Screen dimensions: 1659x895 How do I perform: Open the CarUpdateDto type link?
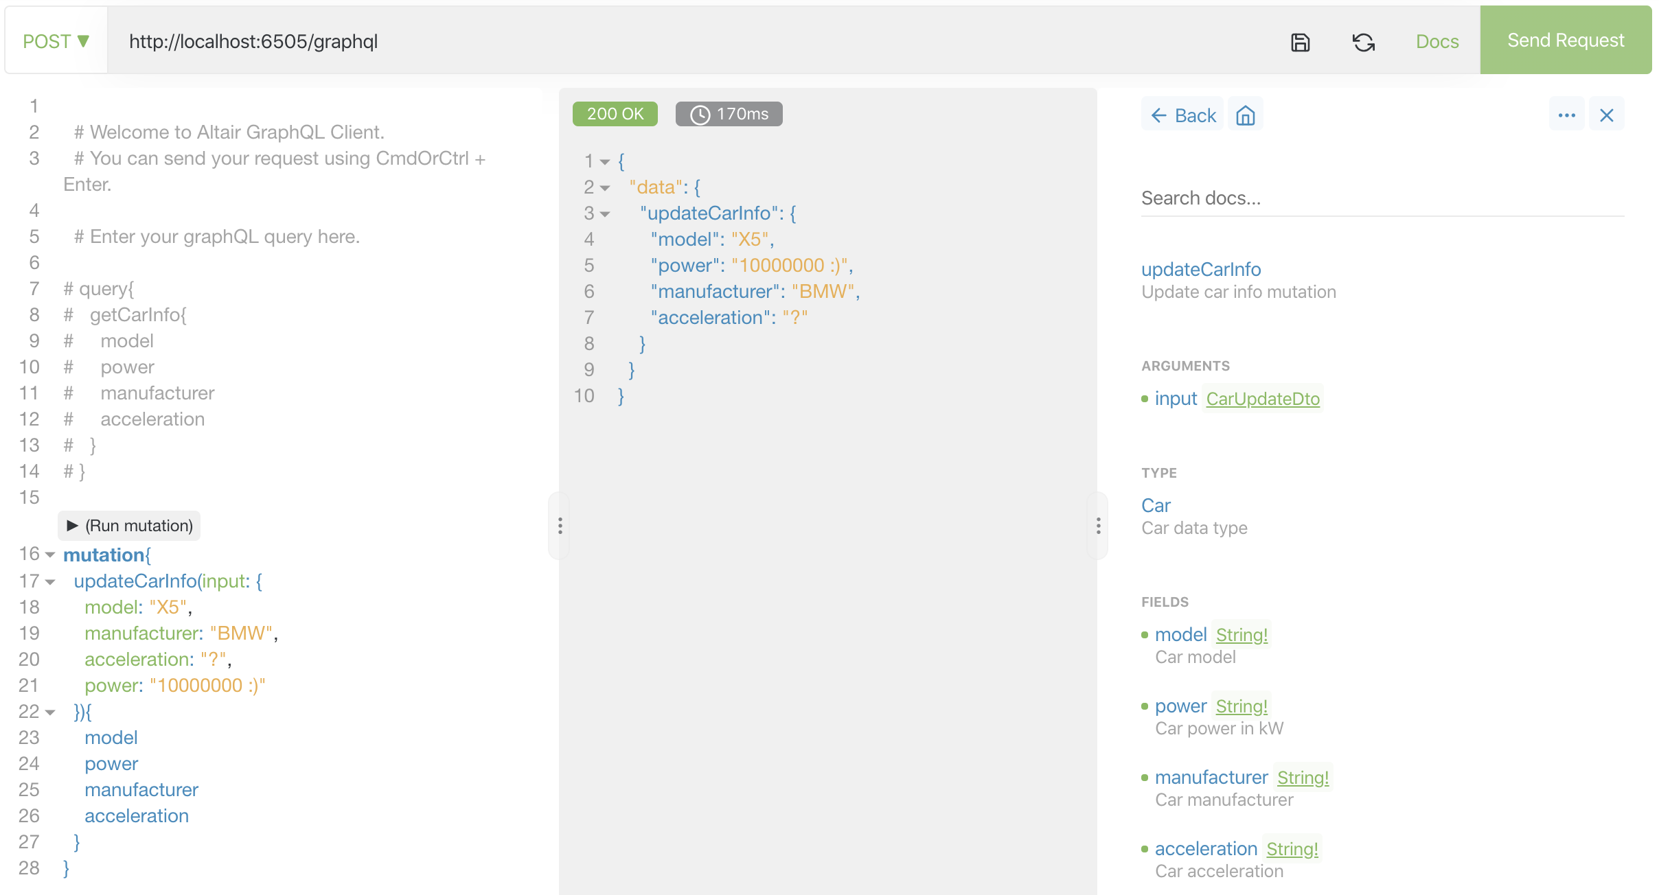(1262, 399)
